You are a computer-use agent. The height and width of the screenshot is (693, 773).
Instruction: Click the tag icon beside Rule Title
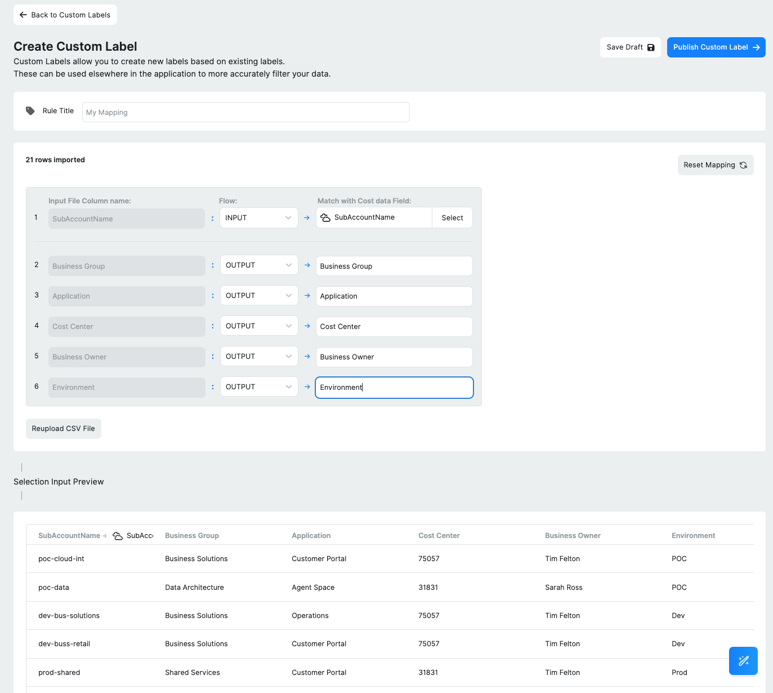(30, 111)
